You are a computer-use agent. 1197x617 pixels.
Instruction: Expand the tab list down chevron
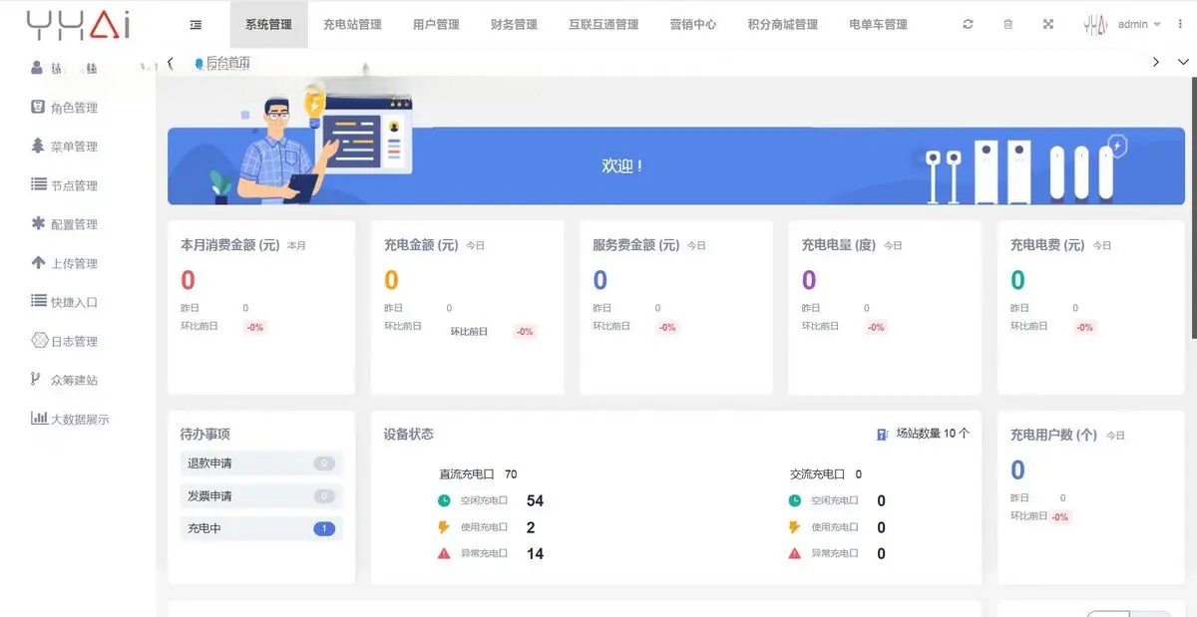(x=1183, y=62)
